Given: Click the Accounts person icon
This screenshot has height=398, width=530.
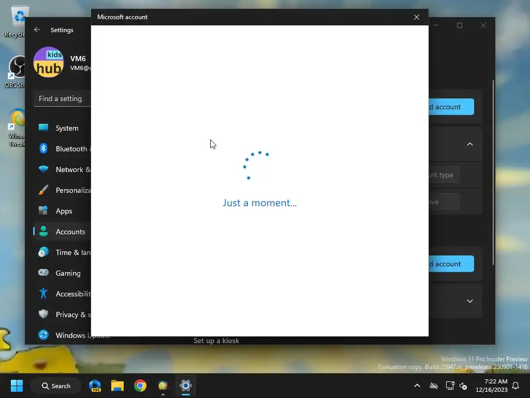Looking at the screenshot, I should [x=43, y=231].
